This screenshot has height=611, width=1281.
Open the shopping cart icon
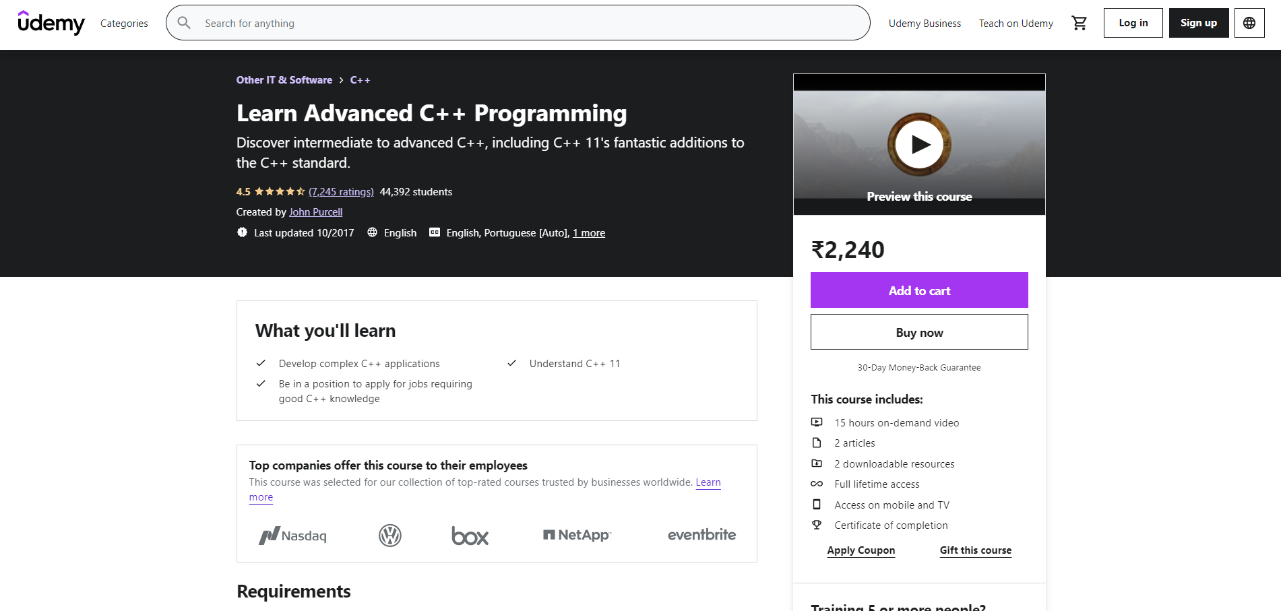click(x=1079, y=23)
